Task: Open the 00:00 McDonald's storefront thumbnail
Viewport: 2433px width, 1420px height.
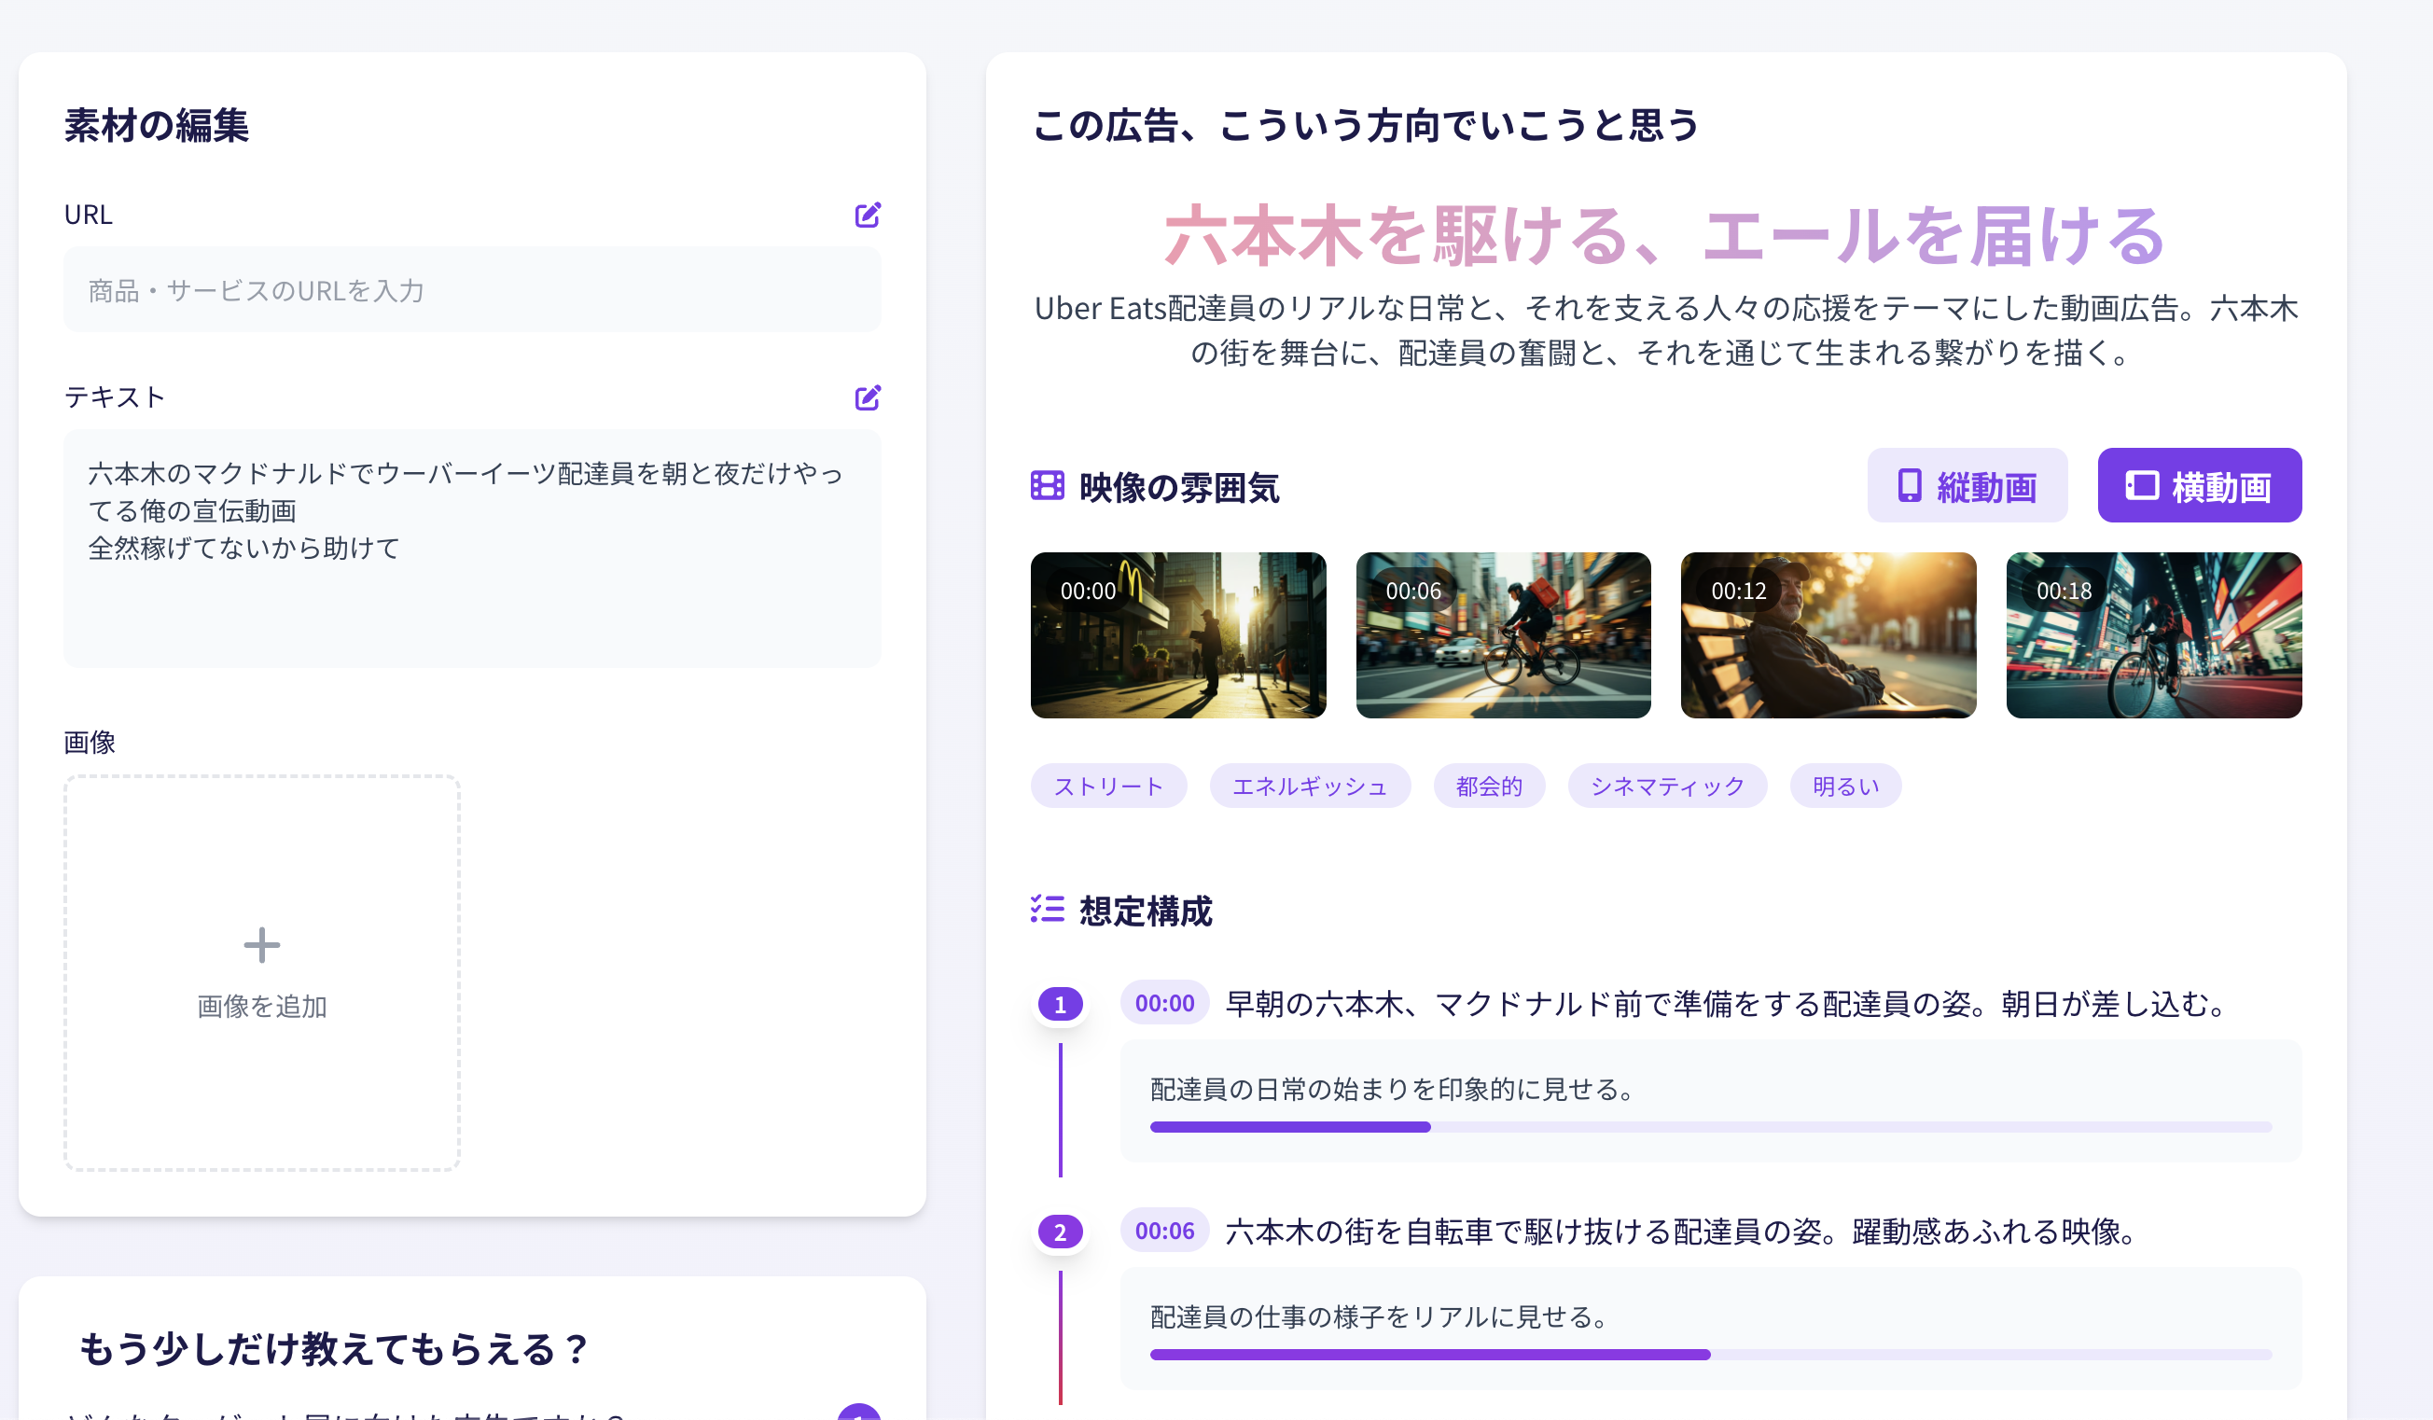Action: [x=1177, y=635]
